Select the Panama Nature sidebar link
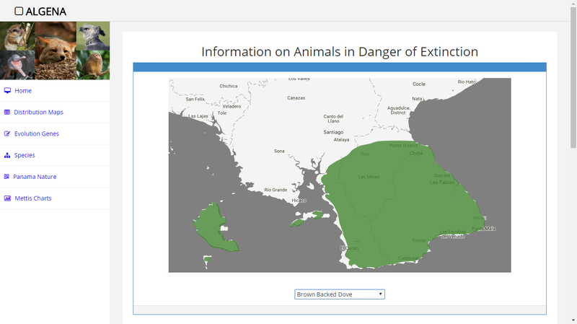This screenshot has height=324, width=577. click(x=35, y=177)
